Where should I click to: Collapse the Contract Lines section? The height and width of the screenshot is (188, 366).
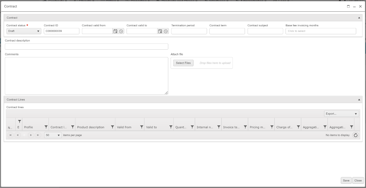(359, 100)
